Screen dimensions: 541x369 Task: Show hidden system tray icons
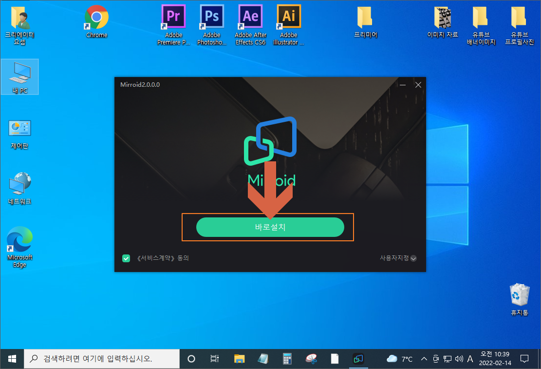click(x=424, y=359)
